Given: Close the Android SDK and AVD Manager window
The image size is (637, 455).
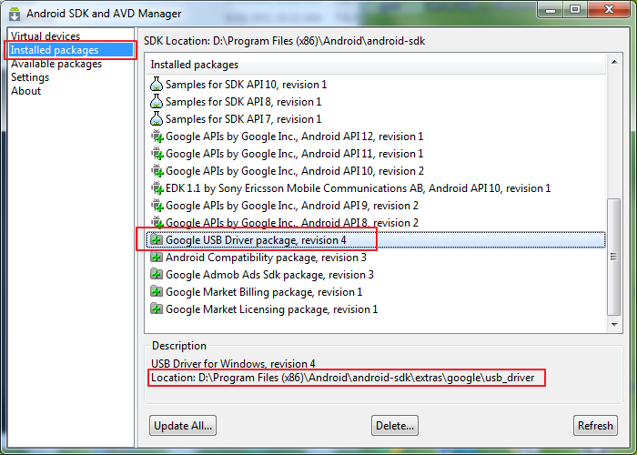Looking at the screenshot, I should (609, 10).
